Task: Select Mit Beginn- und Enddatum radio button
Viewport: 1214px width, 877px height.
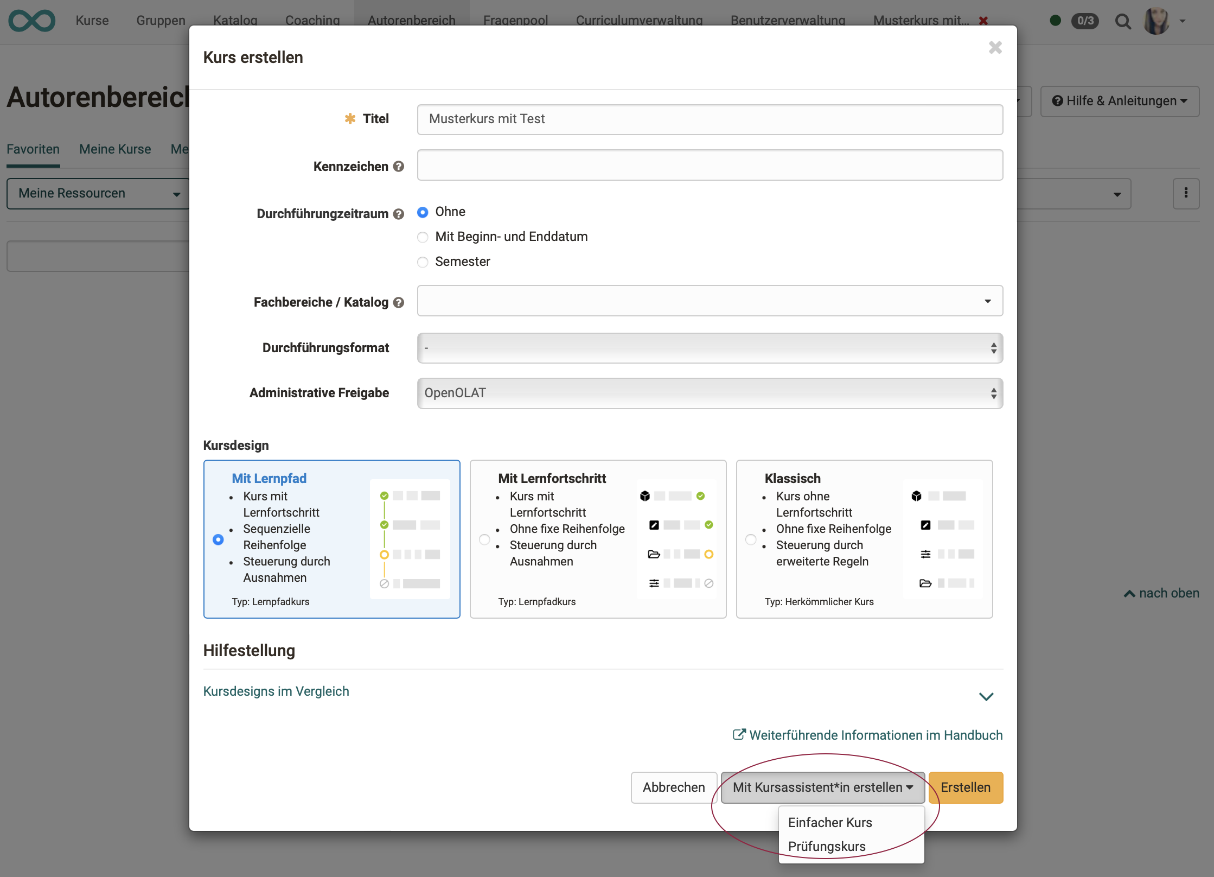Action: [423, 237]
